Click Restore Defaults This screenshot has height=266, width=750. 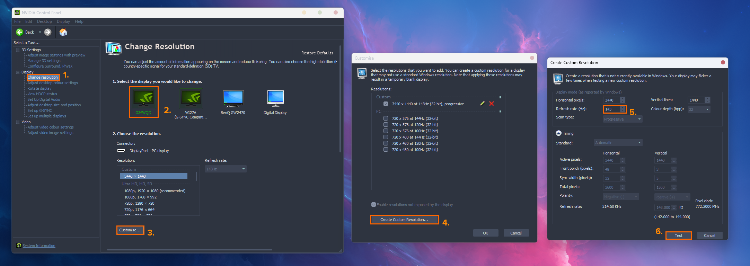pos(317,53)
